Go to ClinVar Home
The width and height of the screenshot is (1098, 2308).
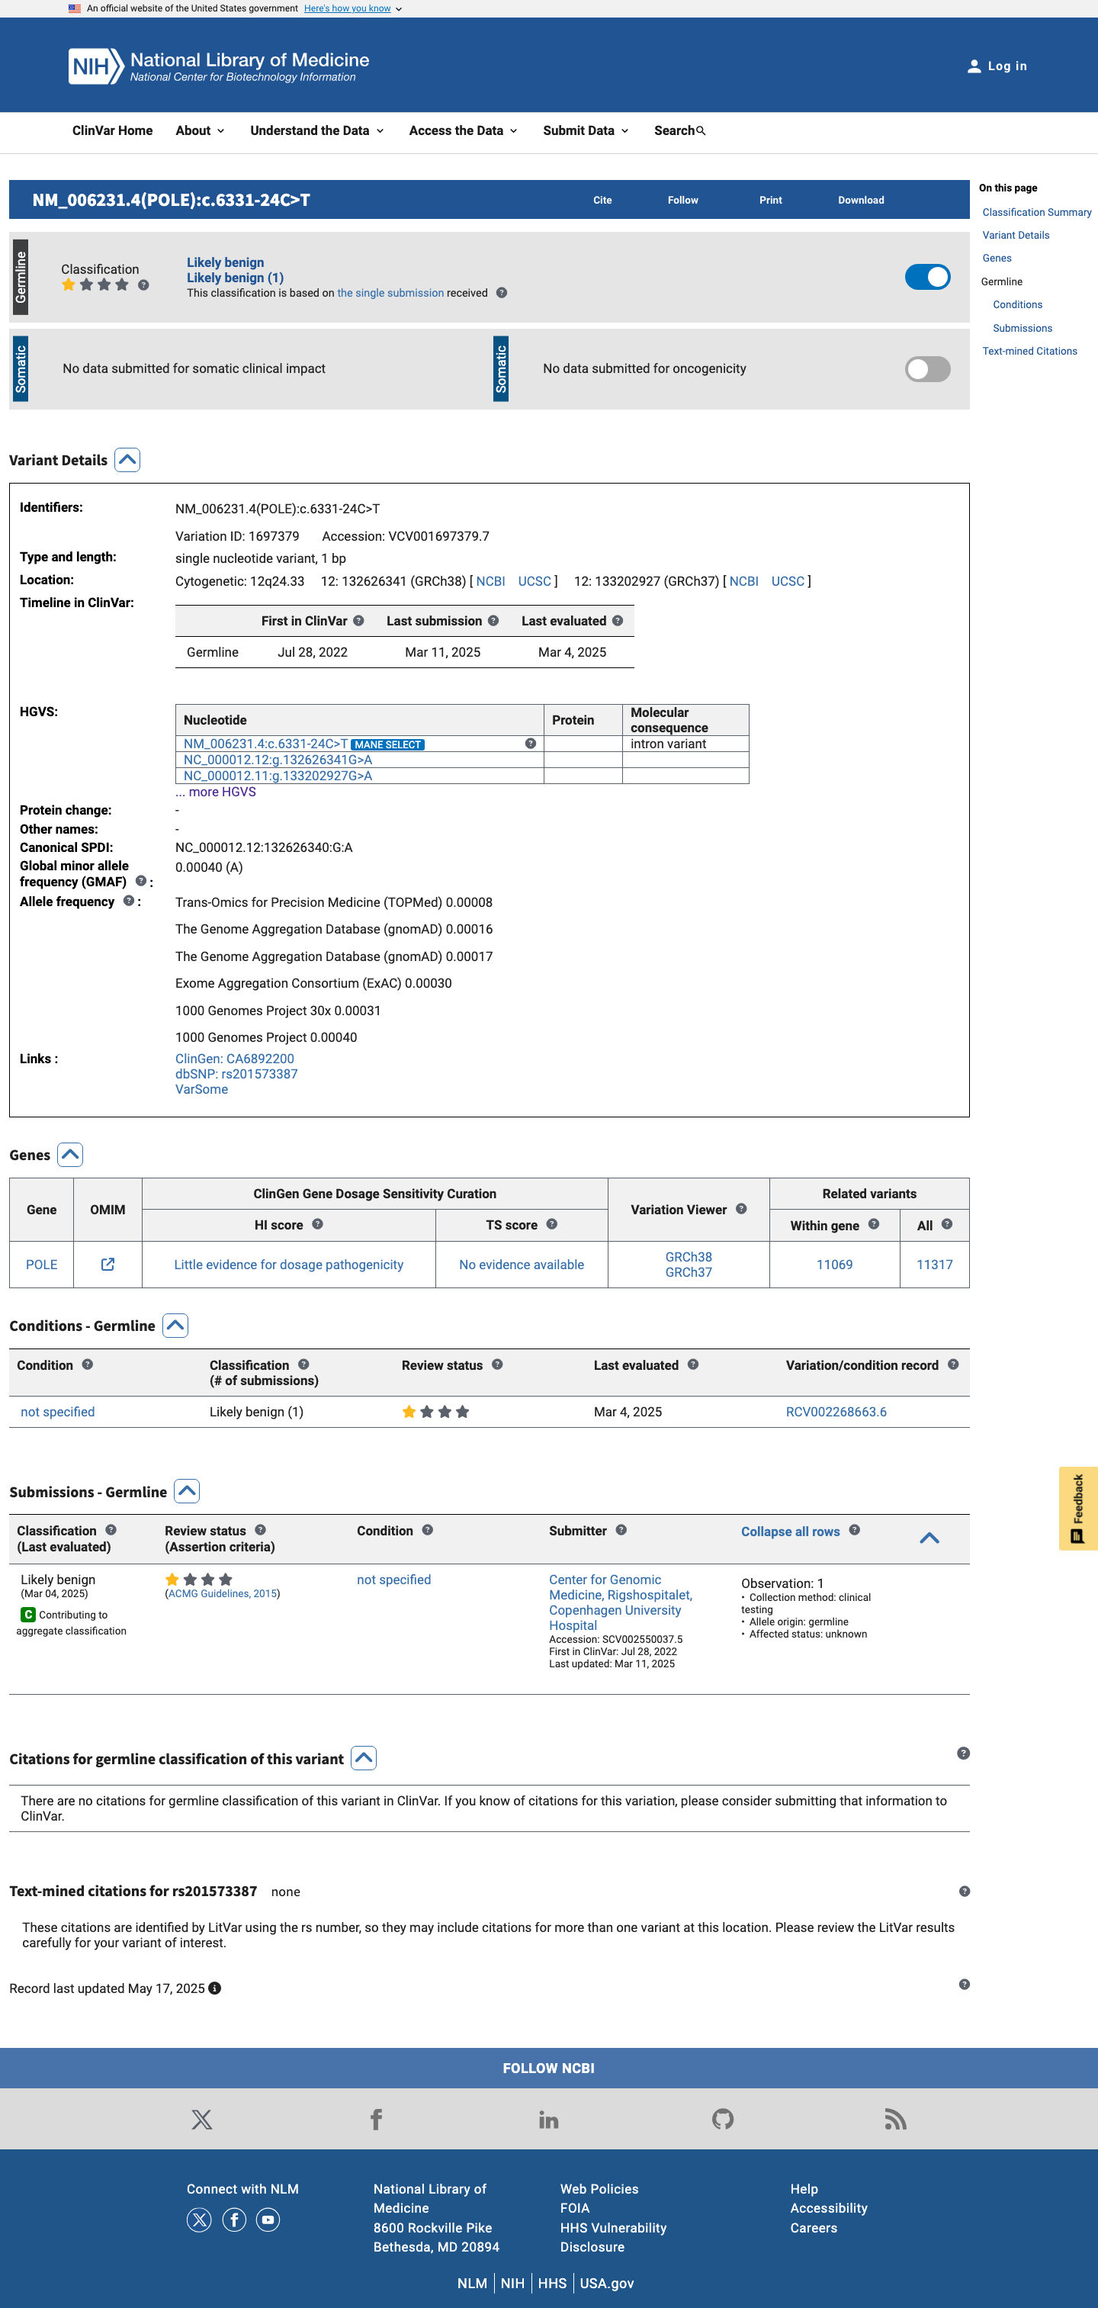pos(113,131)
